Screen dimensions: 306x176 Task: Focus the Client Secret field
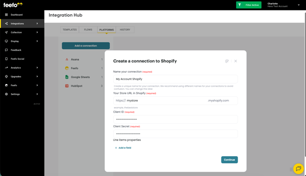tap(175, 134)
